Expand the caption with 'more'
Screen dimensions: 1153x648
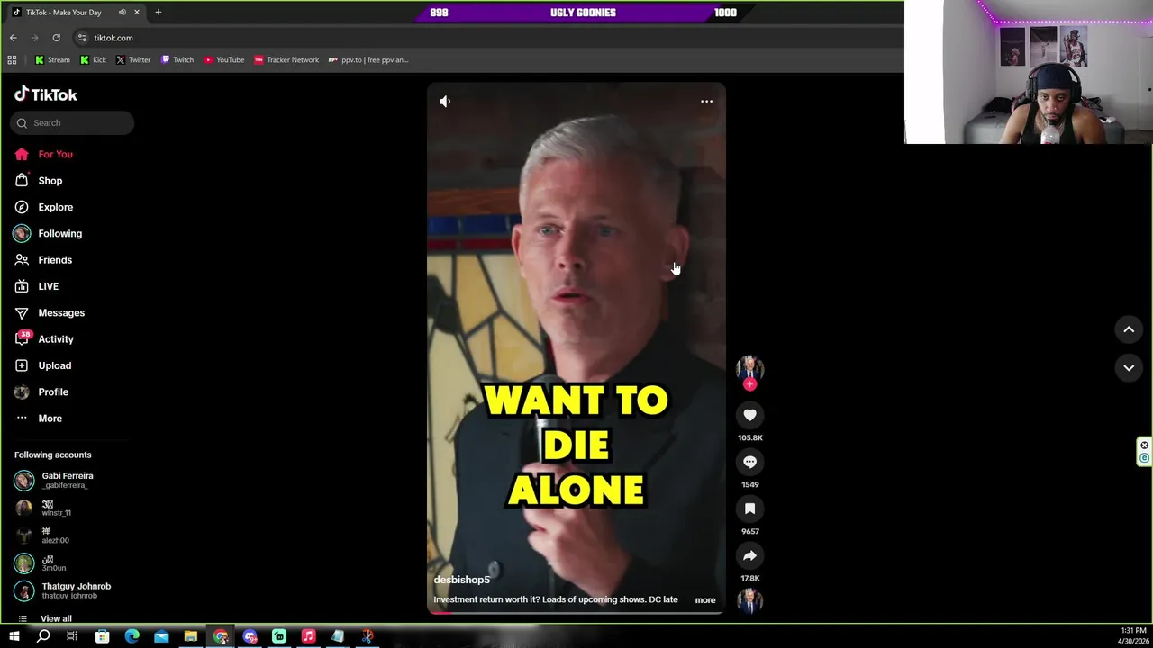click(705, 600)
